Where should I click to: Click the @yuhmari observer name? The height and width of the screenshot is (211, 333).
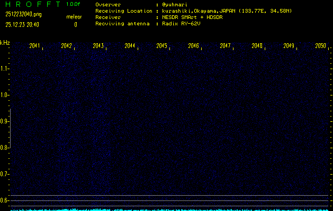pyautogui.click(x=175, y=4)
